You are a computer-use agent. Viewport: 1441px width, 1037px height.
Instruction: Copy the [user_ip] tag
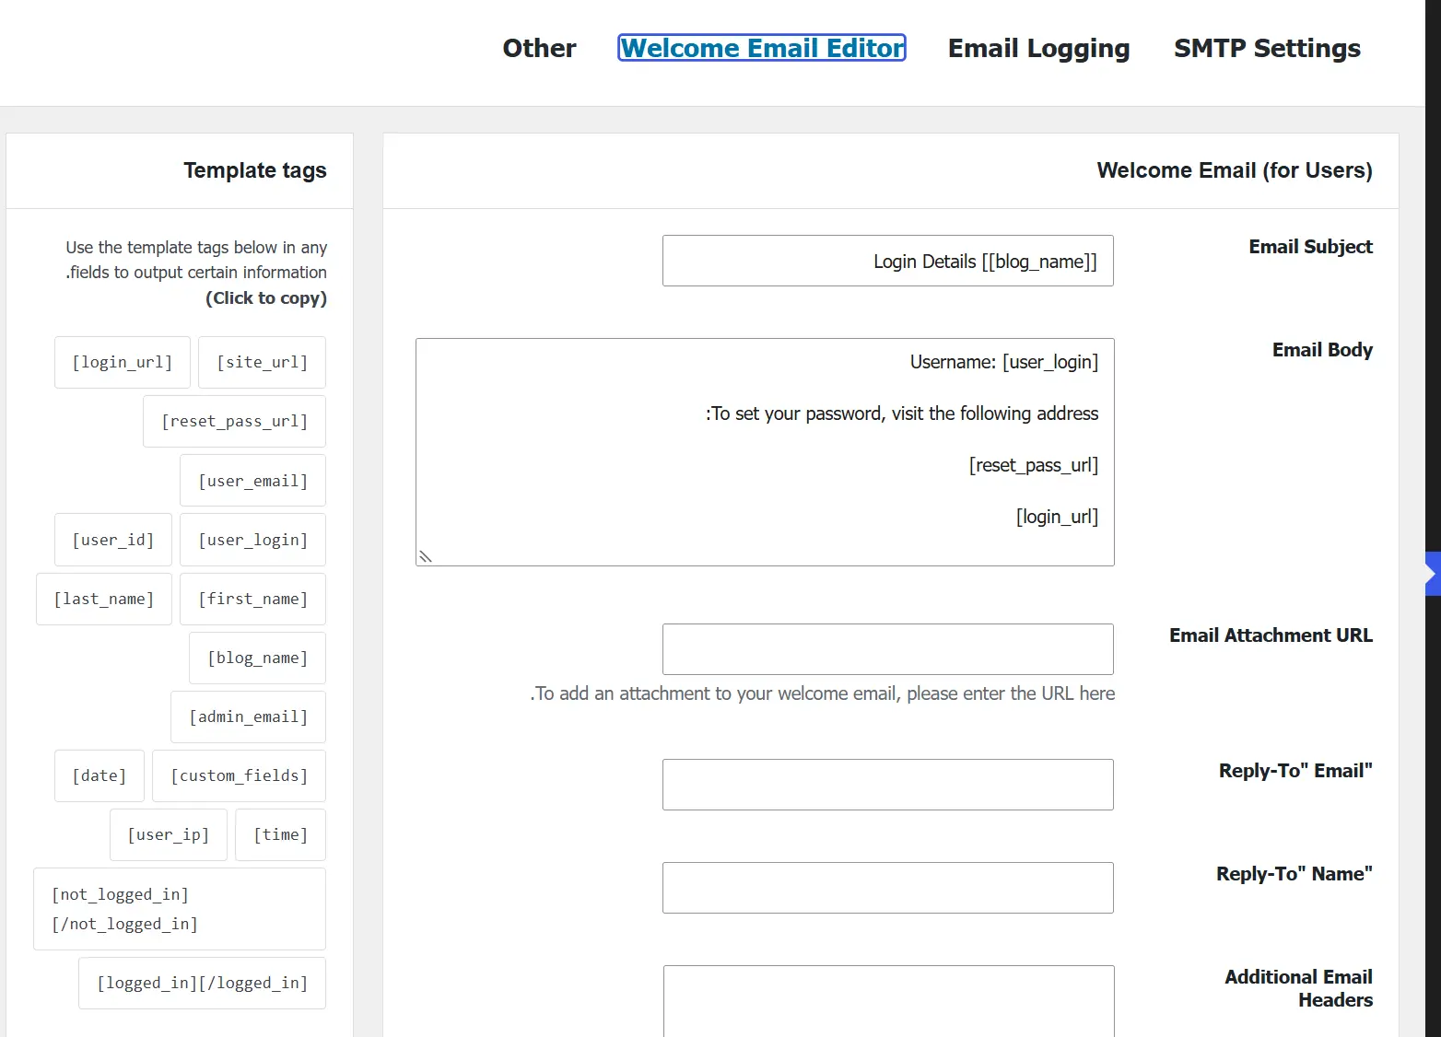tap(169, 834)
